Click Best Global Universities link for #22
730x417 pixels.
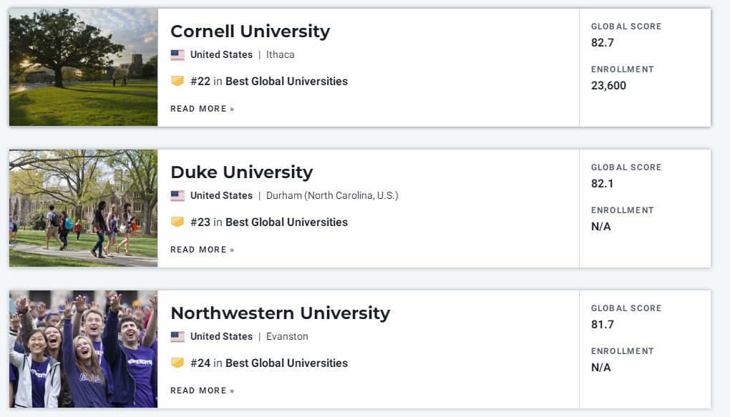[x=286, y=82]
